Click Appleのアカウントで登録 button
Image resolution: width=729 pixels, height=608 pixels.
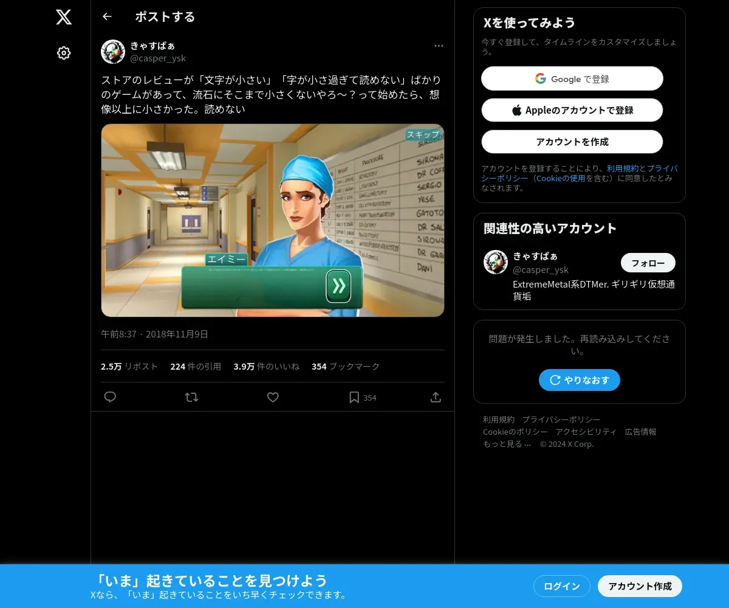click(572, 110)
